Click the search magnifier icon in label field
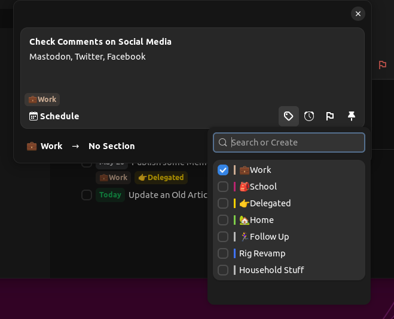The height and width of the screenshot is (319, 394). coord(223,143)
